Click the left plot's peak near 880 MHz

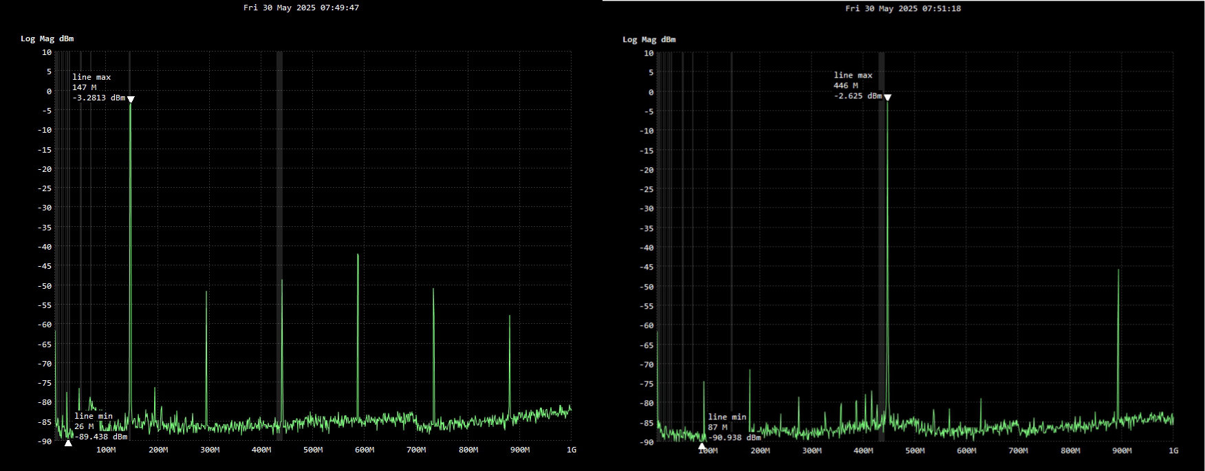(x=510, y=317)
